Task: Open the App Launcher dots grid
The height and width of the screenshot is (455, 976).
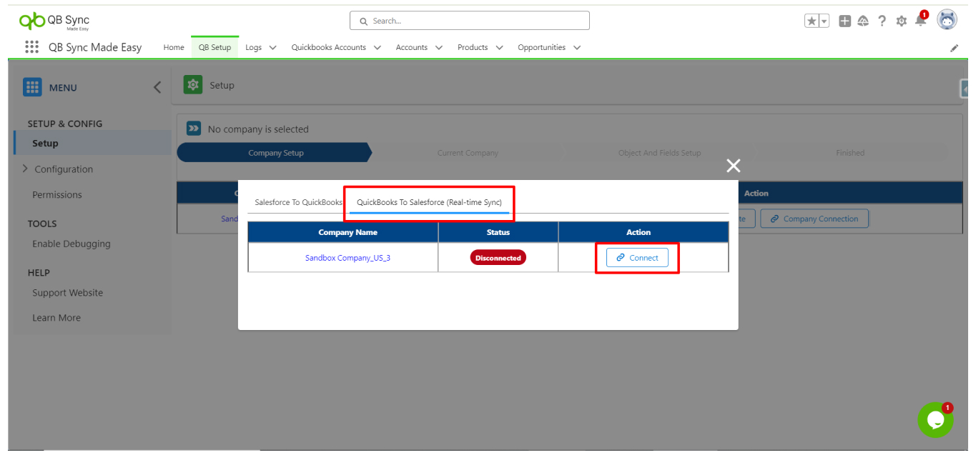Action: [x=31, y=47]
